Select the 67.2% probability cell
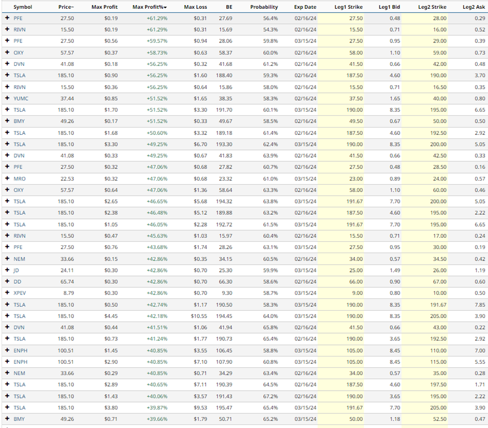 270,396
